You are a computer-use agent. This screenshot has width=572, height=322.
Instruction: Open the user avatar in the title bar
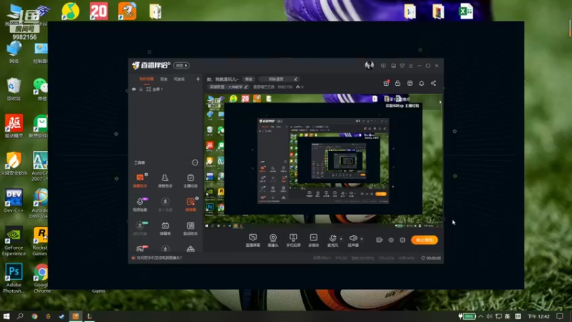coord(369,65)
